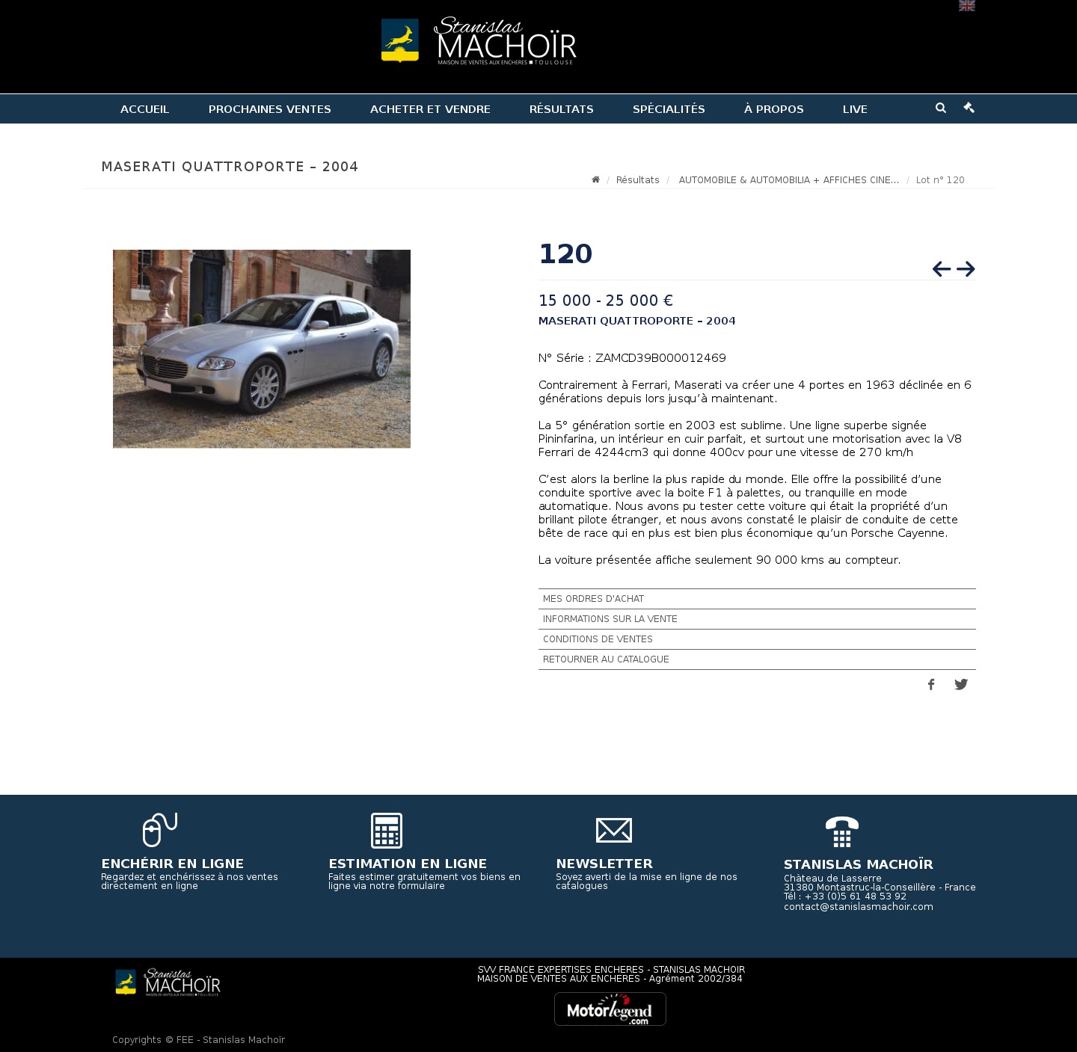Go to the next lot arrow

click(966, 268)
